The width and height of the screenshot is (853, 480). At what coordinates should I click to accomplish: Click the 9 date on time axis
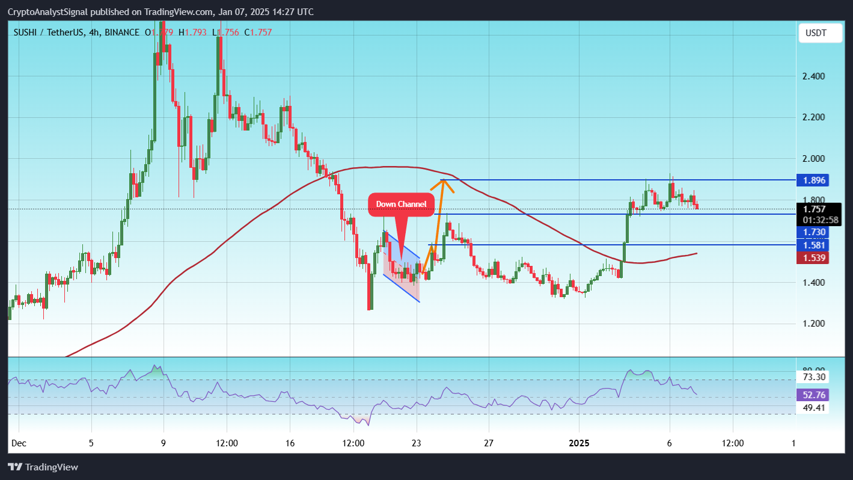point(164,443)
